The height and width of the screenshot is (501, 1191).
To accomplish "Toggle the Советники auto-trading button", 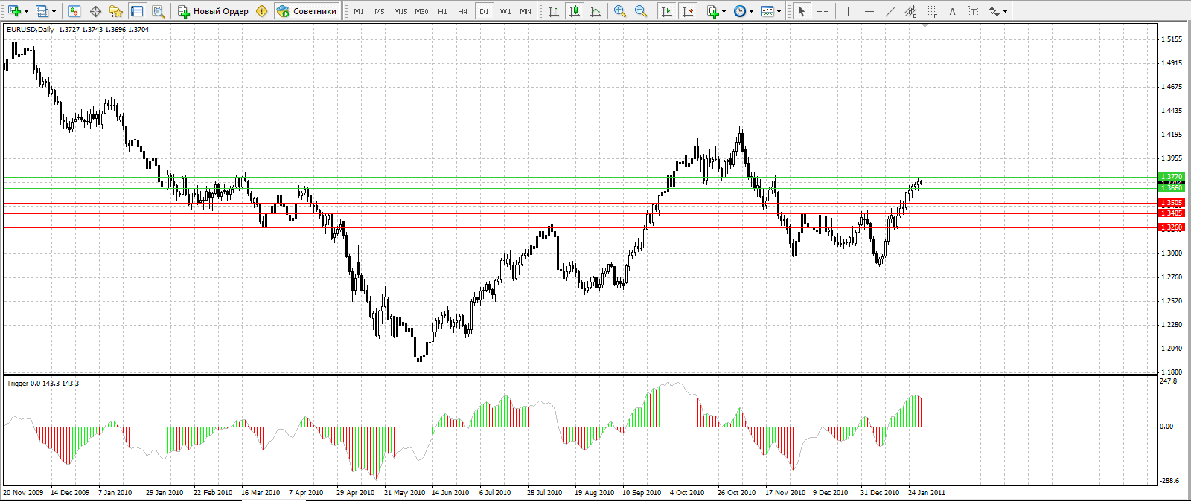I will [307, 11].
